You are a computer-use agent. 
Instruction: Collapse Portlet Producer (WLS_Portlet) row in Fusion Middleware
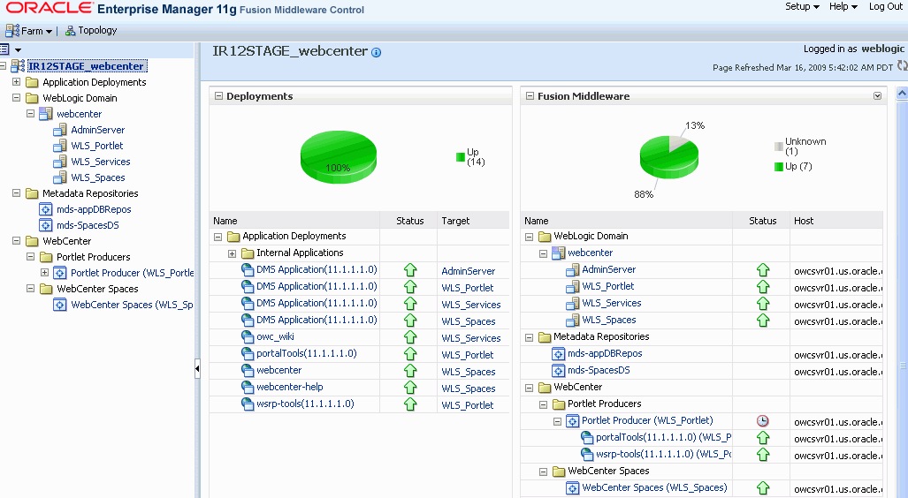(557, 422)
